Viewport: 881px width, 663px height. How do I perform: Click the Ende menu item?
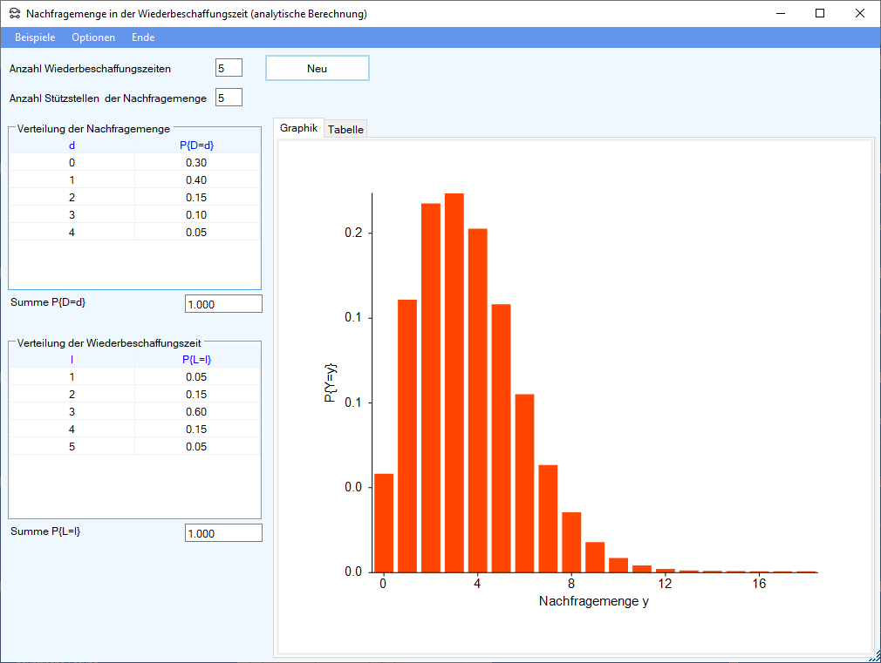click(x=143, y=37)
